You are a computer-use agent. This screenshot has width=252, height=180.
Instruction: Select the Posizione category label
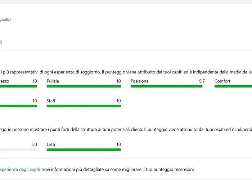pos(139,81)
